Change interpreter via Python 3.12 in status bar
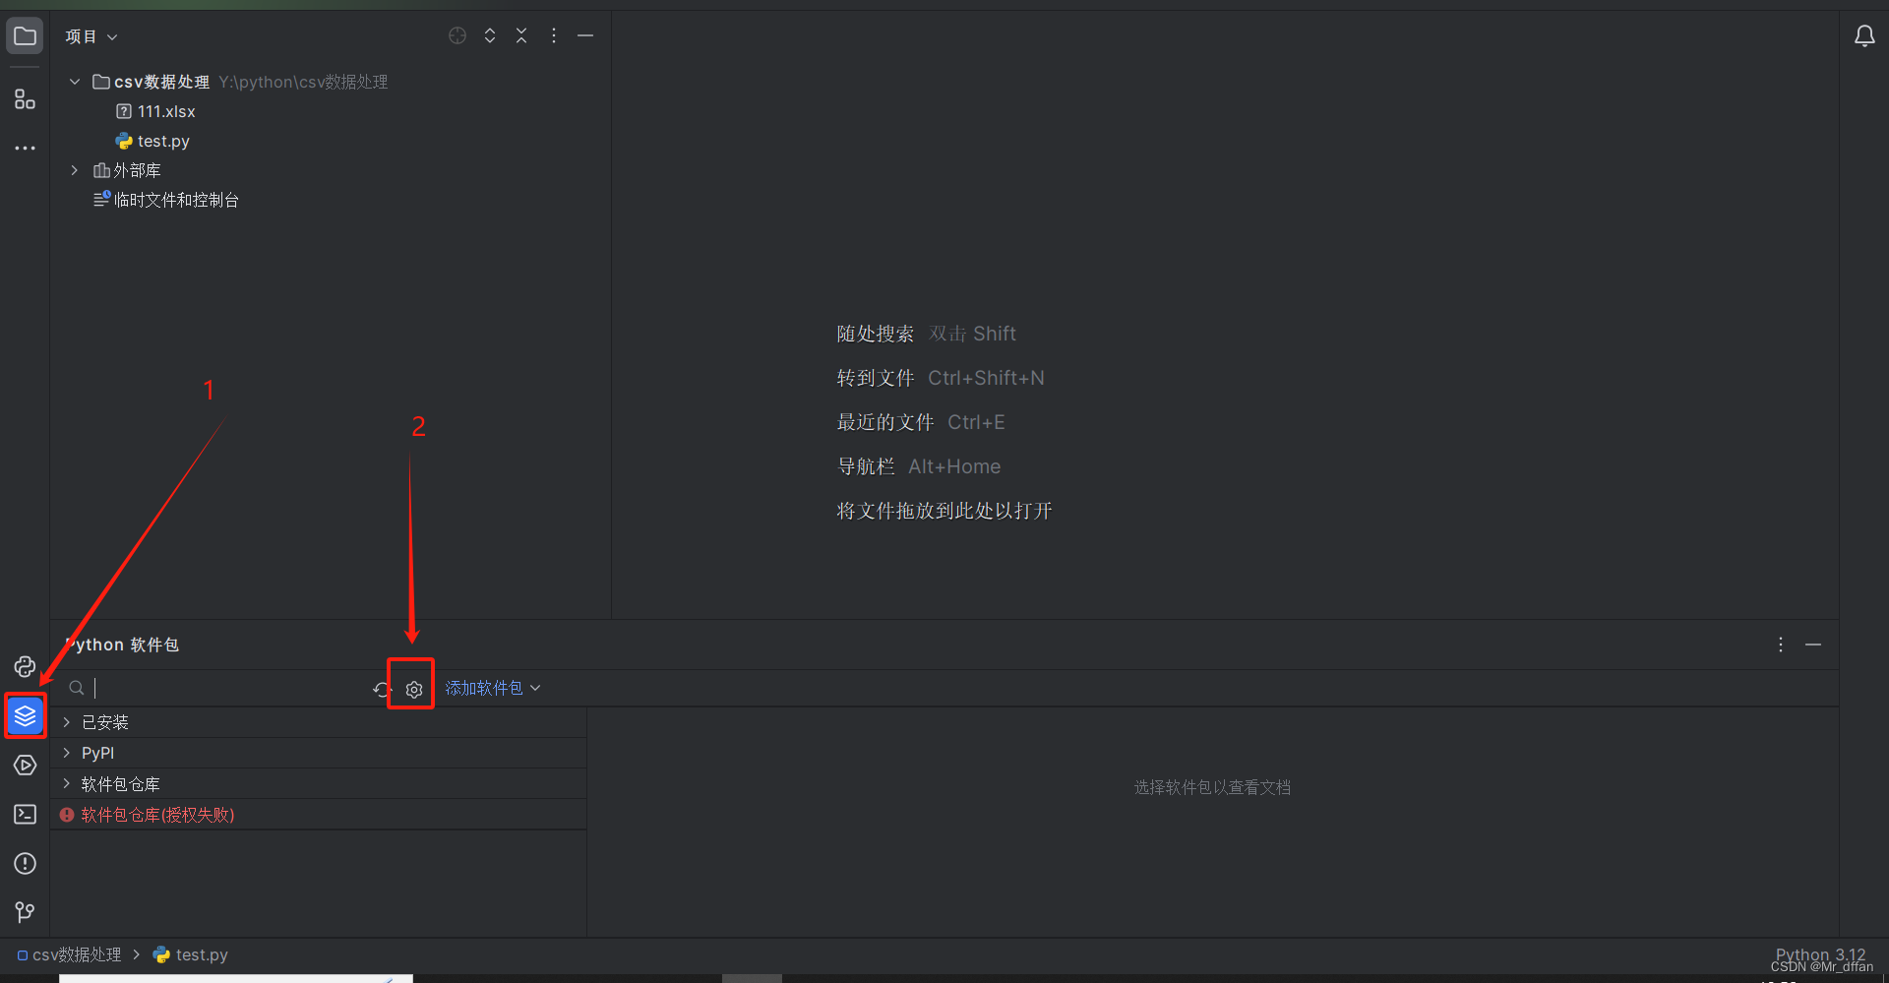This screenshot has height=983, width=1889. 1819,953
